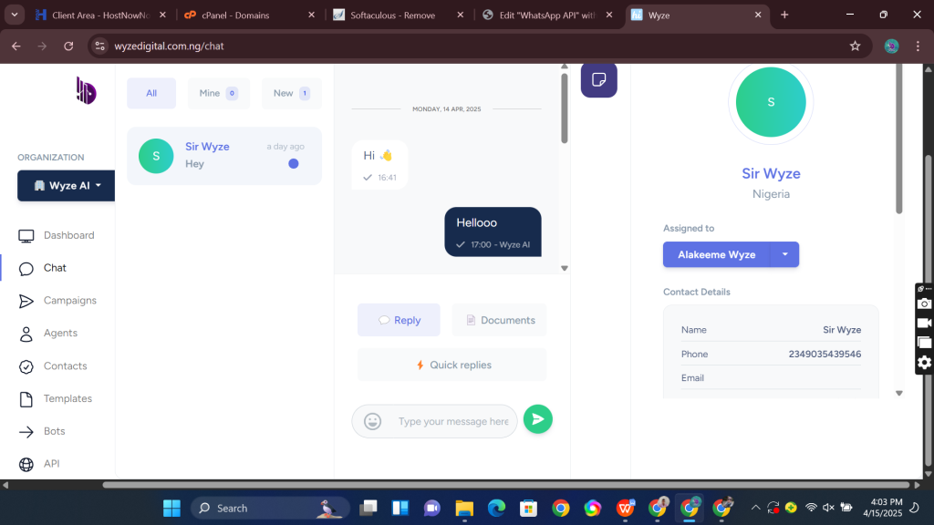This screenshot has height=525, width=934.
Task: Click the large Sir Wyze profile avatar
Action: click(771, 102)
